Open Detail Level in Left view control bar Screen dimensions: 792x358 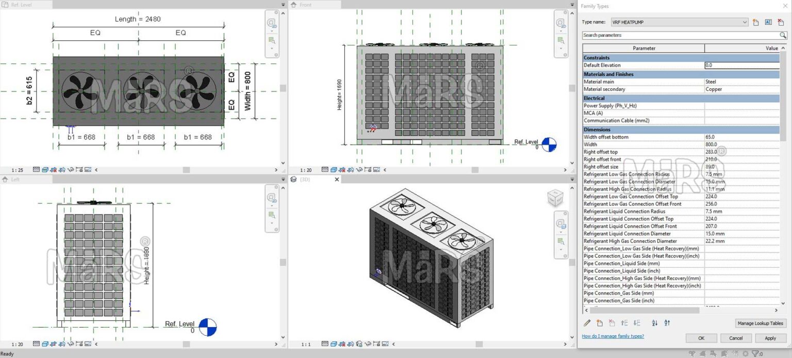(36, 344)
